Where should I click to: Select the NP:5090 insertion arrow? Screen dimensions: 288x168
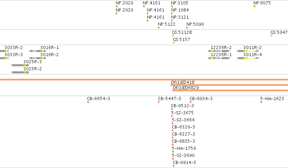[x=187, y=28]
